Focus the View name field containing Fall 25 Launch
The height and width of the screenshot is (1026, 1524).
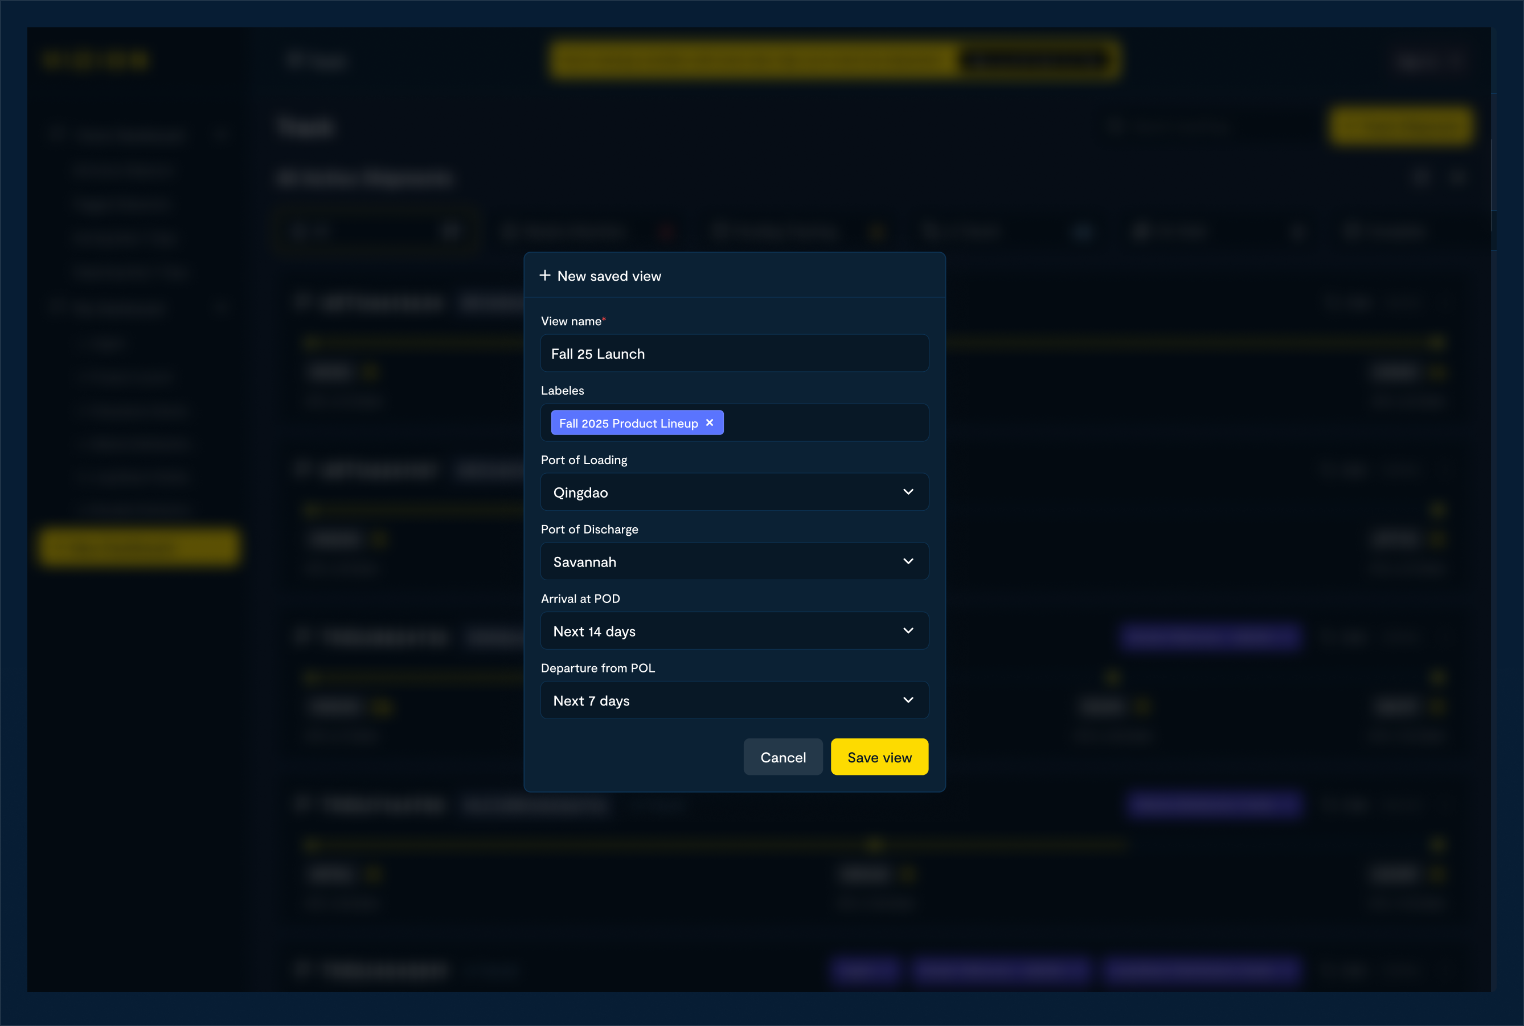734,354
